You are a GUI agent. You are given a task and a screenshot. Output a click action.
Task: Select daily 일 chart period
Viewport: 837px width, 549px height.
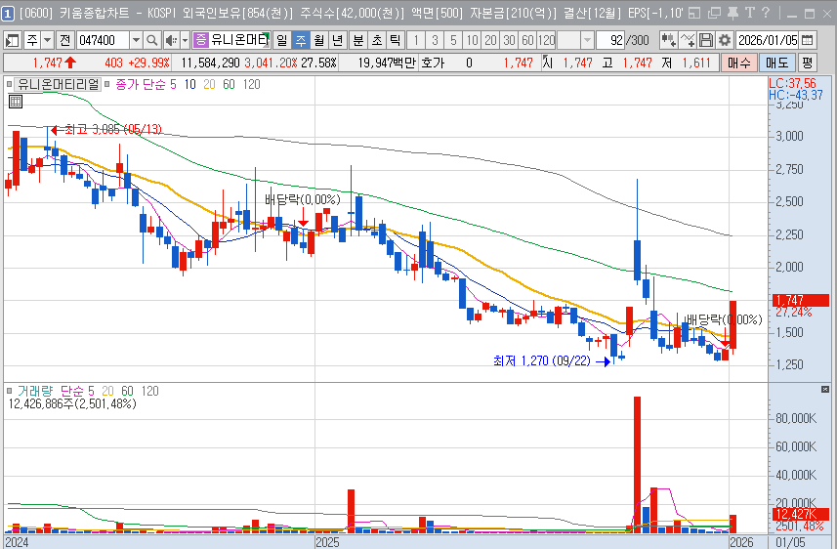point(282,40)
